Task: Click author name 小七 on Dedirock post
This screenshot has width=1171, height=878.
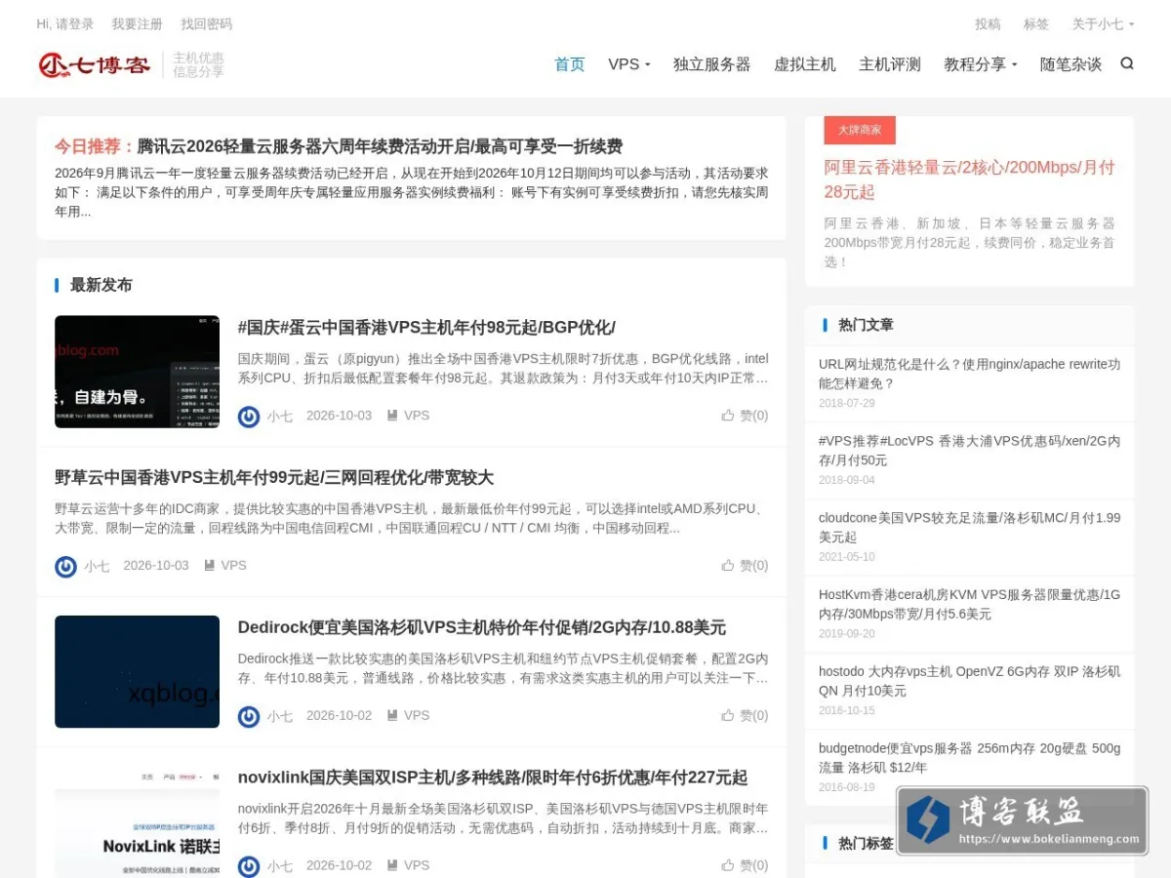Action: coord(280,716)
